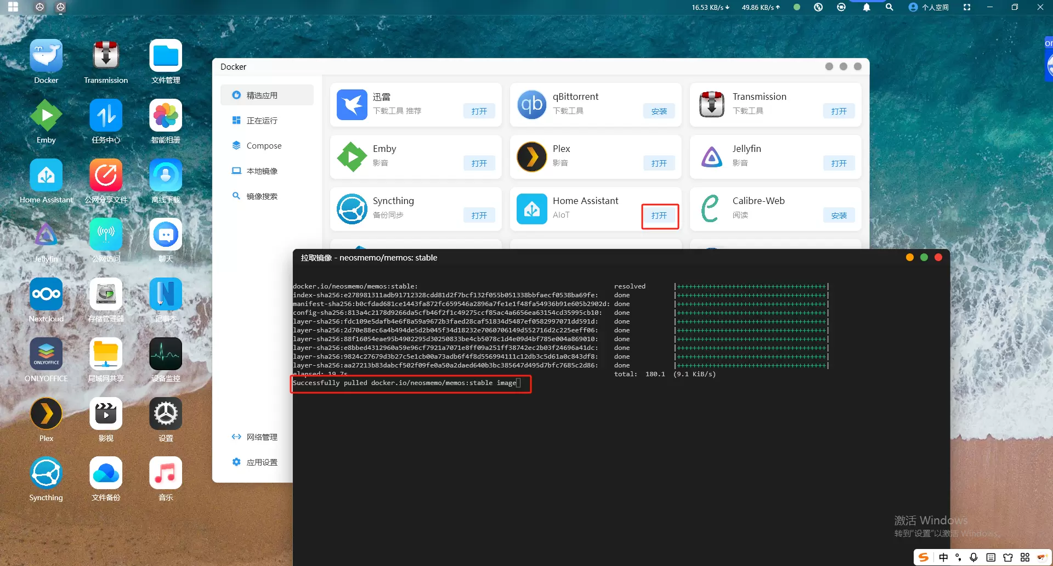Launch the Syncthing desktop shortcut

(46, 473)
